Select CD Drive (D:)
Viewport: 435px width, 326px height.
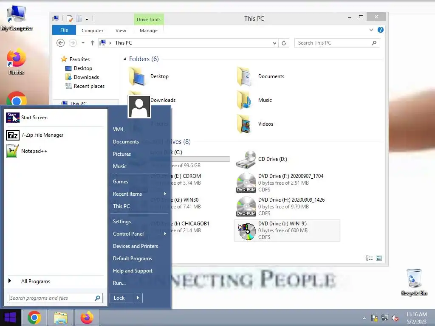point(262,160)
